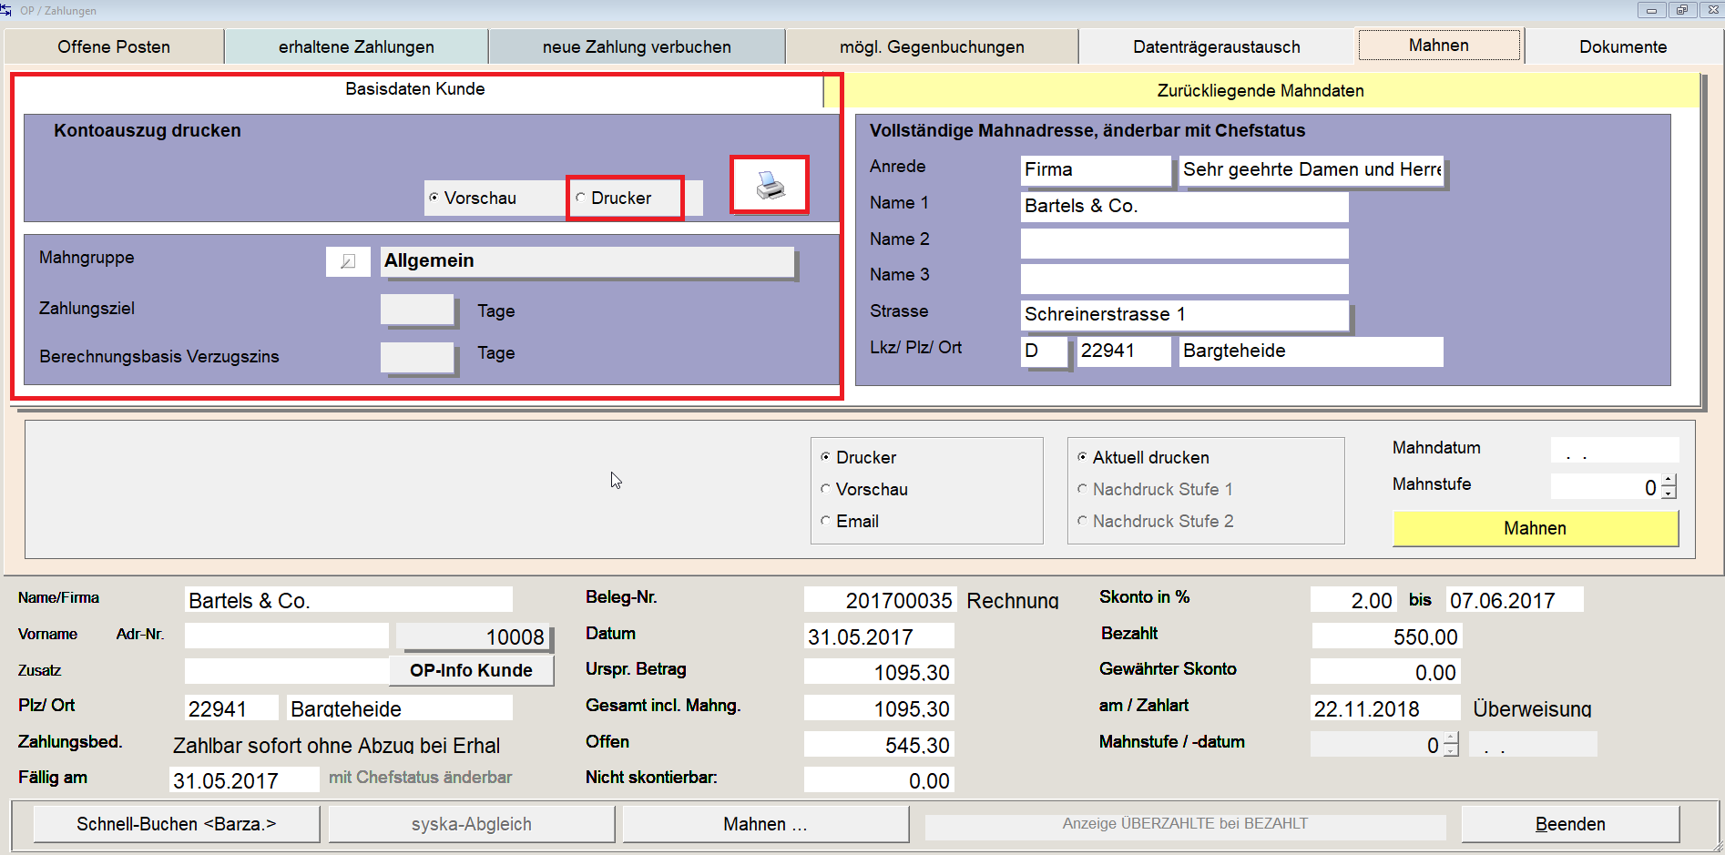Click the Mahngruppe field Allgemein
Viewport: 1725px width, 855px height.
click(587, 261)
